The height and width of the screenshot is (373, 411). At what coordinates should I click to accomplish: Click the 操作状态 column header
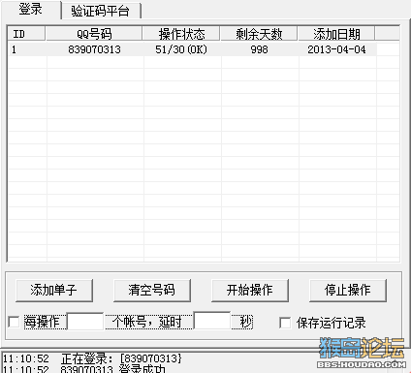pos(181,34)
